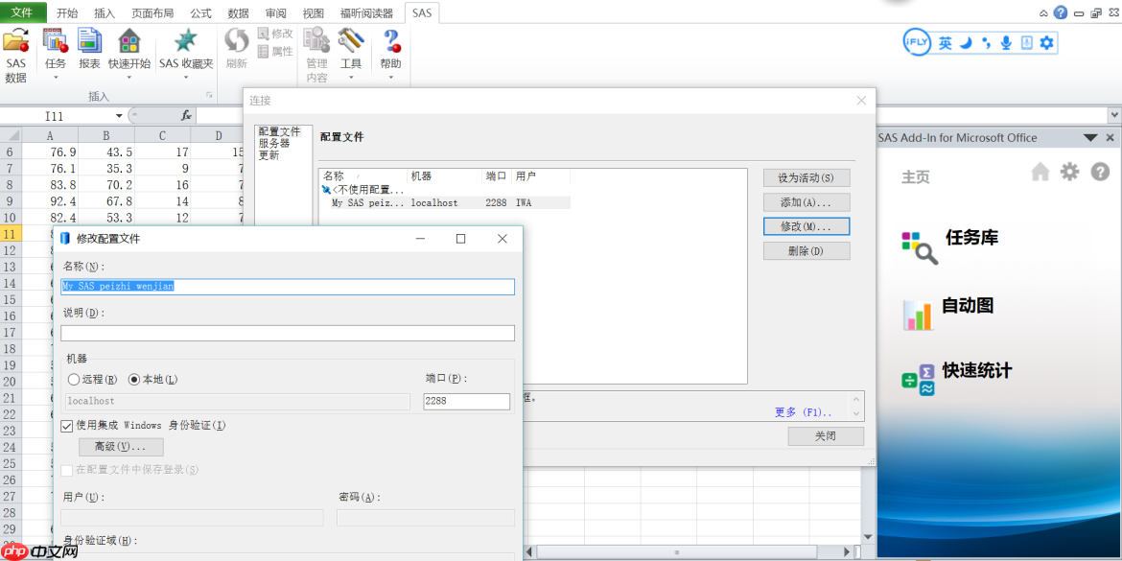1122x561 pixels.
Task: Switch to the 页面布局 ribbon tab
Action: tap(152, 13)
